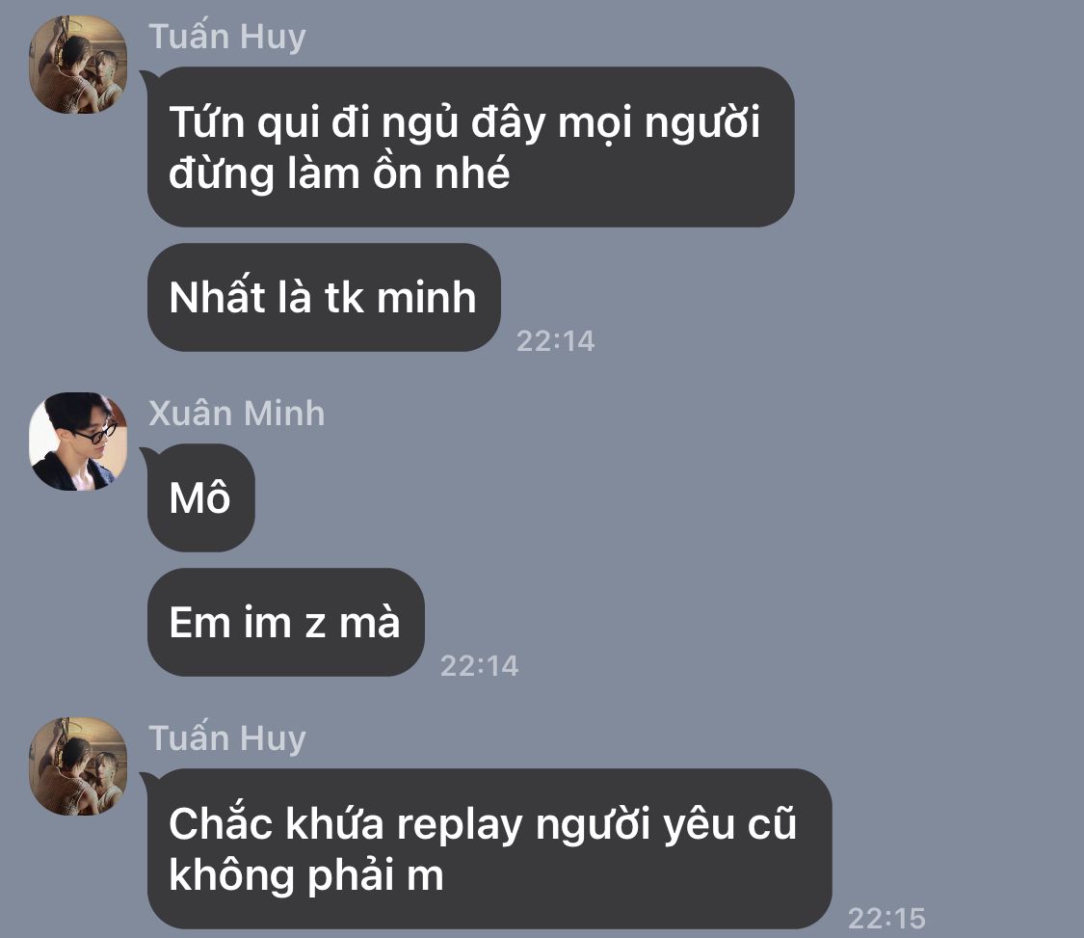Click the Tuấn Huy name above 'Chắc khứa replay'
This screenshot has height=938, width=1084.
point(227,738)
